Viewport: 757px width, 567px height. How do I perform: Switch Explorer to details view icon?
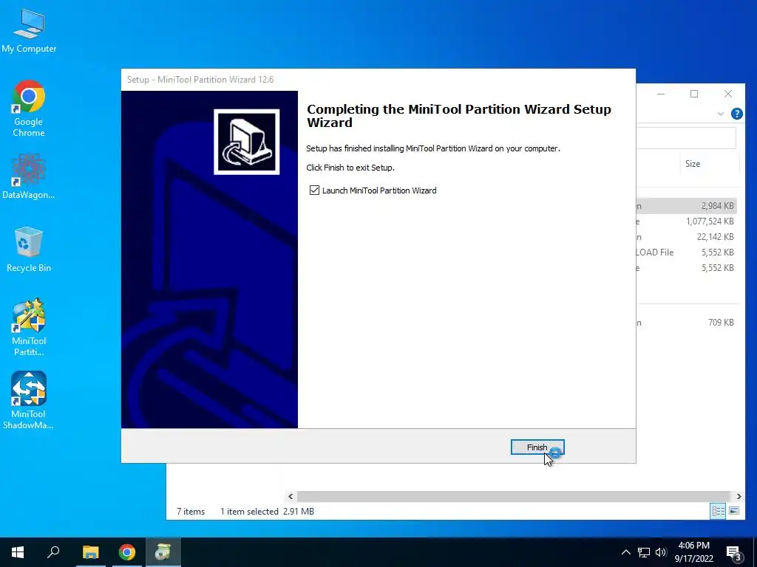tap(718, 511)
